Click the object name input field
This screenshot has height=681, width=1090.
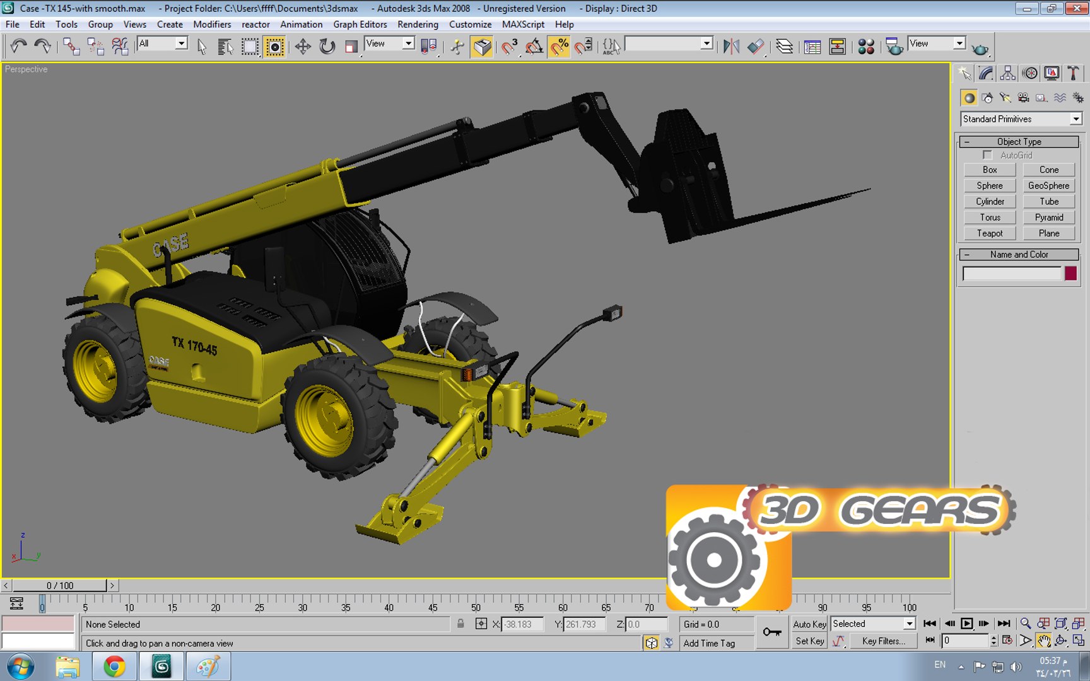(x=1012, y=274)
